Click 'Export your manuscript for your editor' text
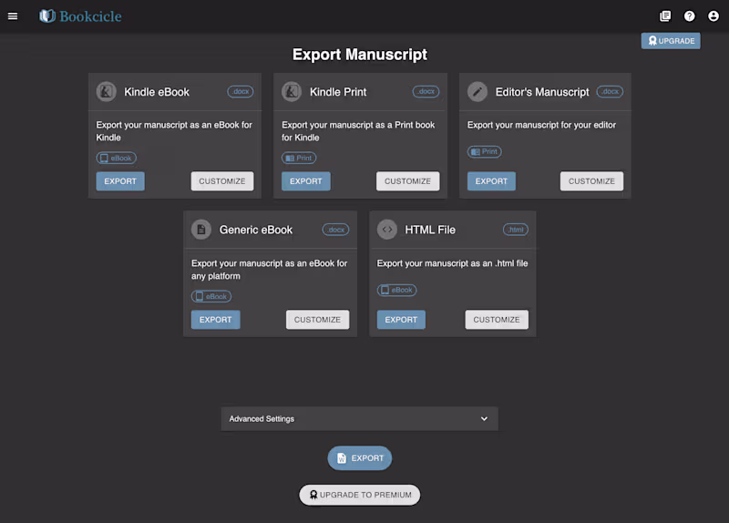The height and width of the screenshot is (523, 729). point(541,125)
